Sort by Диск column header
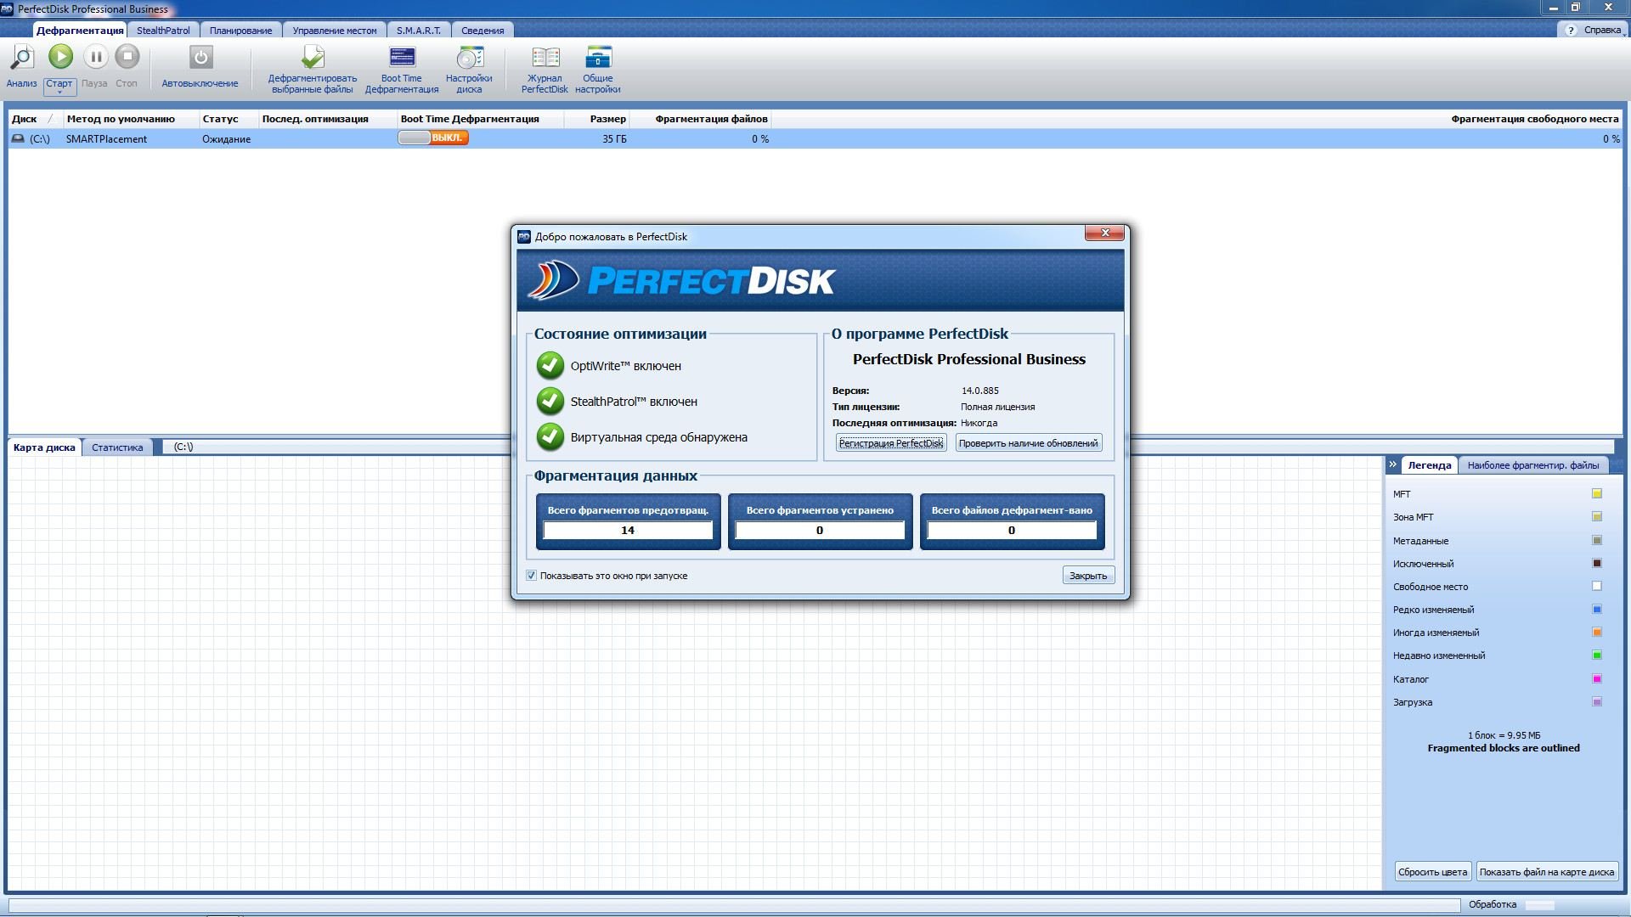This screenshot has height=917, width=1631. pyautogui.click(x=34, y=119)
